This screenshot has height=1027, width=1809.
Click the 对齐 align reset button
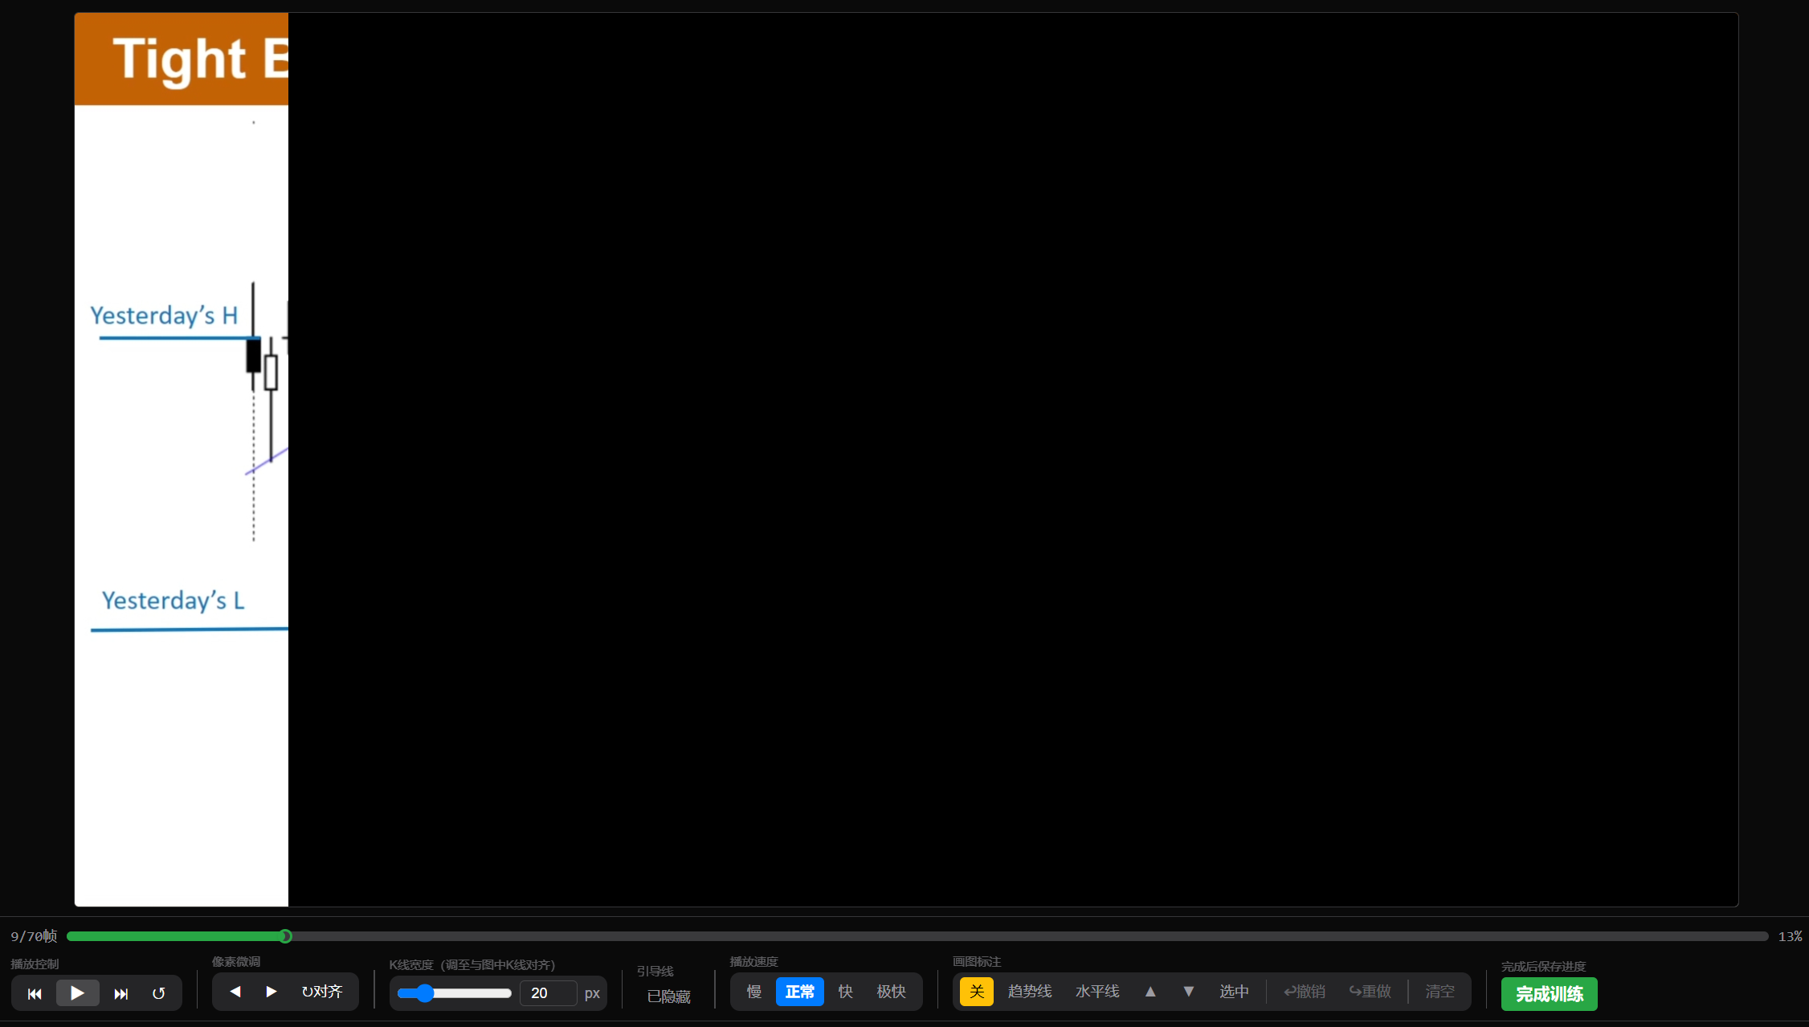coord(322,992)
